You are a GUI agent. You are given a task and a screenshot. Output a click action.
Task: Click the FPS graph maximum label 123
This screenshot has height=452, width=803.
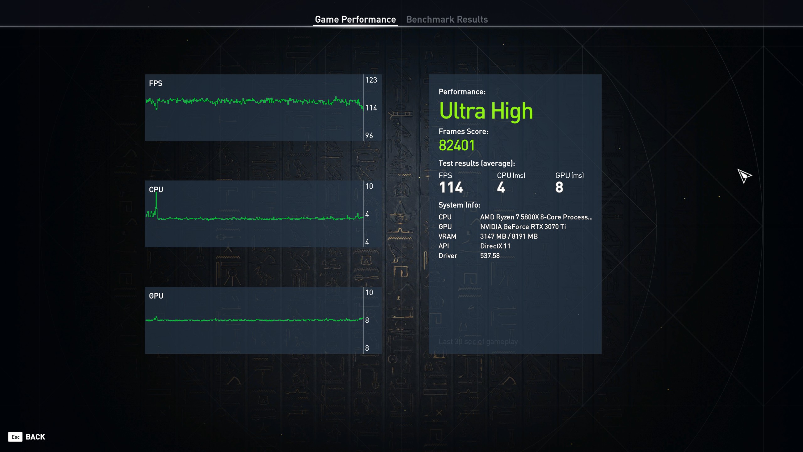pos(371,80)
